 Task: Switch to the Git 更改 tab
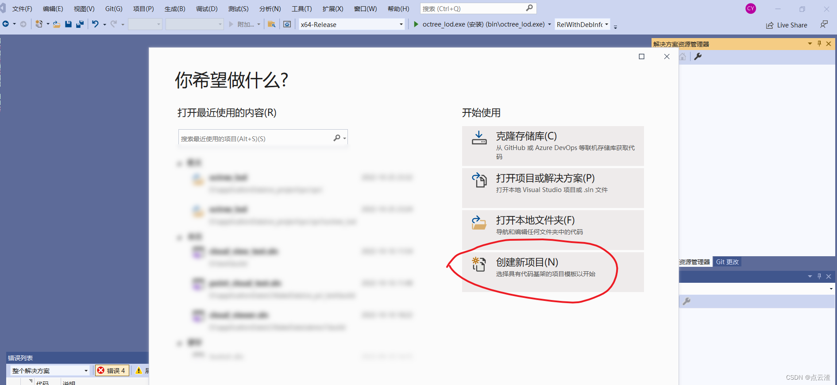(727, 262)
